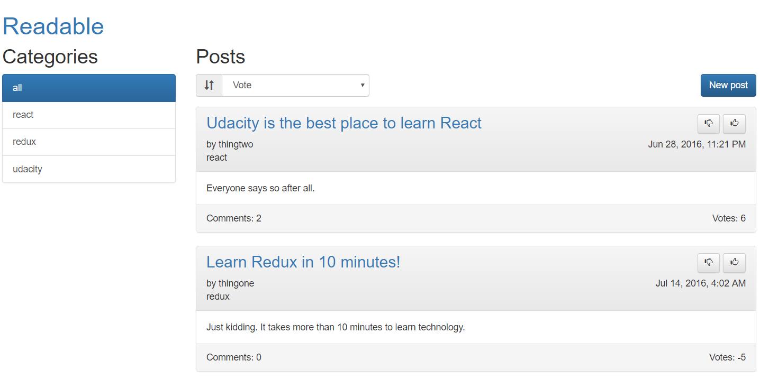Click 'Everyone says so after all.' text
Screen dimensions: 760x379
260,188
